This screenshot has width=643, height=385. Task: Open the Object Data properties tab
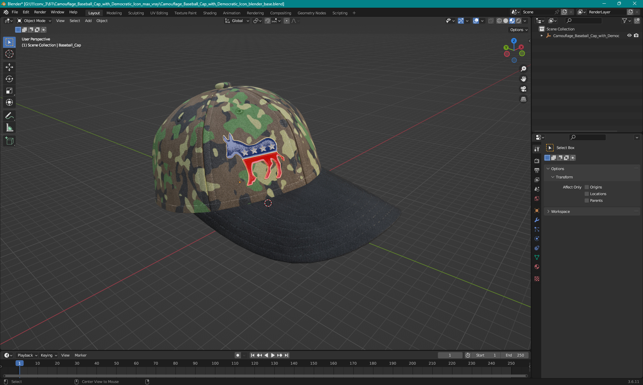[537, 257]
